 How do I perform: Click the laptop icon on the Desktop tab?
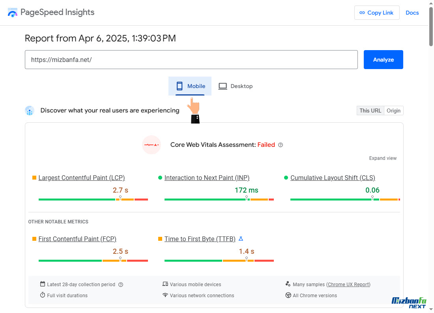tap(223, 86)
